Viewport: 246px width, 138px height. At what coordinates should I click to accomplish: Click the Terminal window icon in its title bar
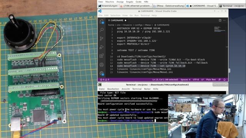(x=100, y=85)
